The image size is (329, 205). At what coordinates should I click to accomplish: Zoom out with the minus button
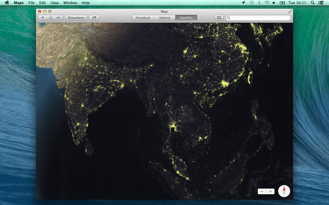point(262,191)
